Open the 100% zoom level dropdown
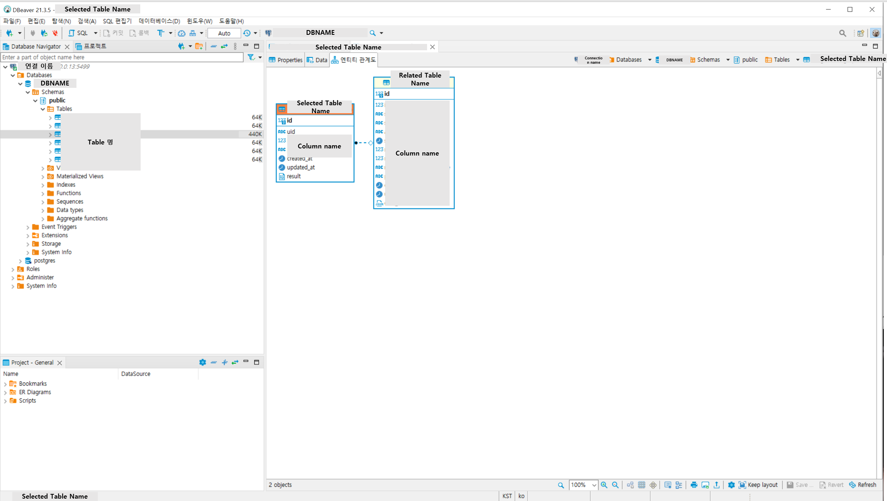The height and width of the screenshot is (501, 887). pos(594,485)
